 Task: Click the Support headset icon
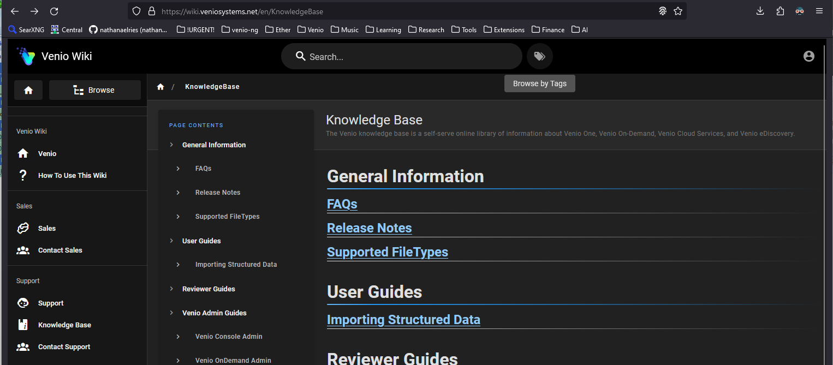(23, 303)
